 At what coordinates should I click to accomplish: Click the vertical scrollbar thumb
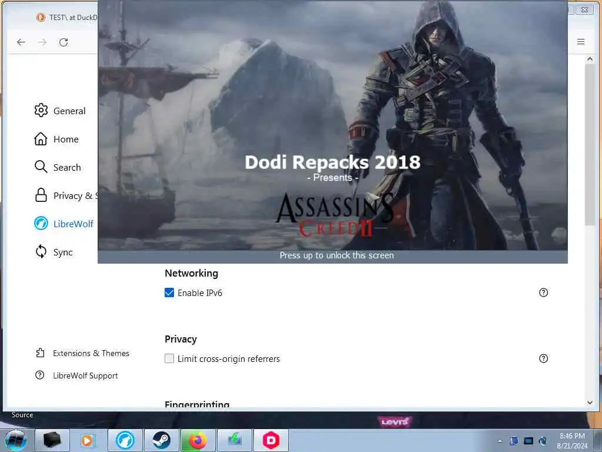click(x=590, y=145)
